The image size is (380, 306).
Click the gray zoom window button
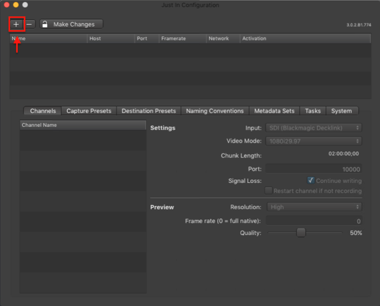(x=25, y=5)
